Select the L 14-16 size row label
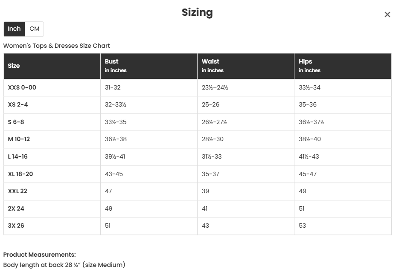Viewport: 396px width, 278px height. pyautogui.click(x=18, y=157)
